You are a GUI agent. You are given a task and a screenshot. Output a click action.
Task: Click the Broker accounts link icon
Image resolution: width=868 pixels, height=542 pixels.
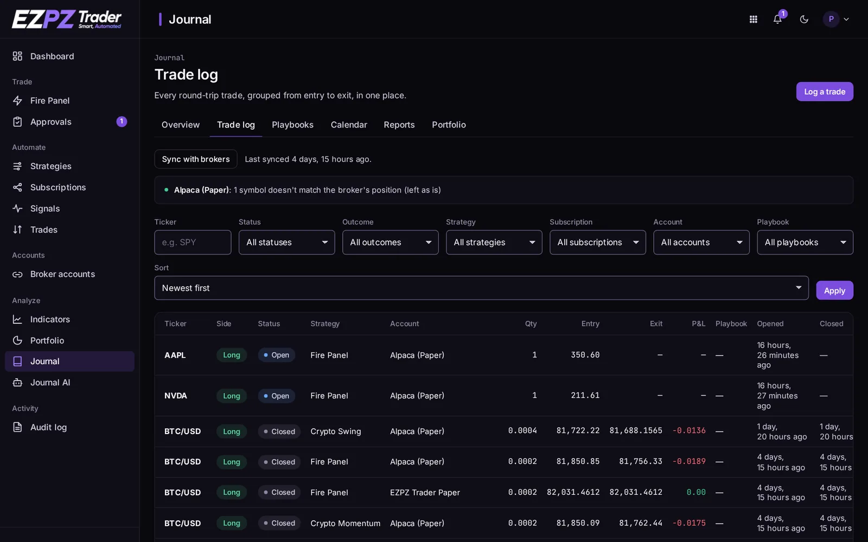17,274
